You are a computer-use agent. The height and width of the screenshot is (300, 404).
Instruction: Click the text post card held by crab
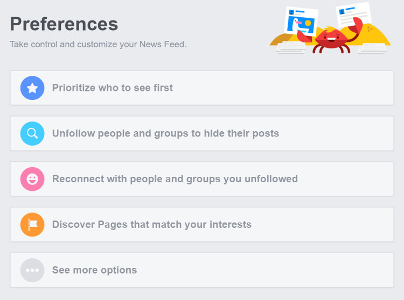click(353, 15)
